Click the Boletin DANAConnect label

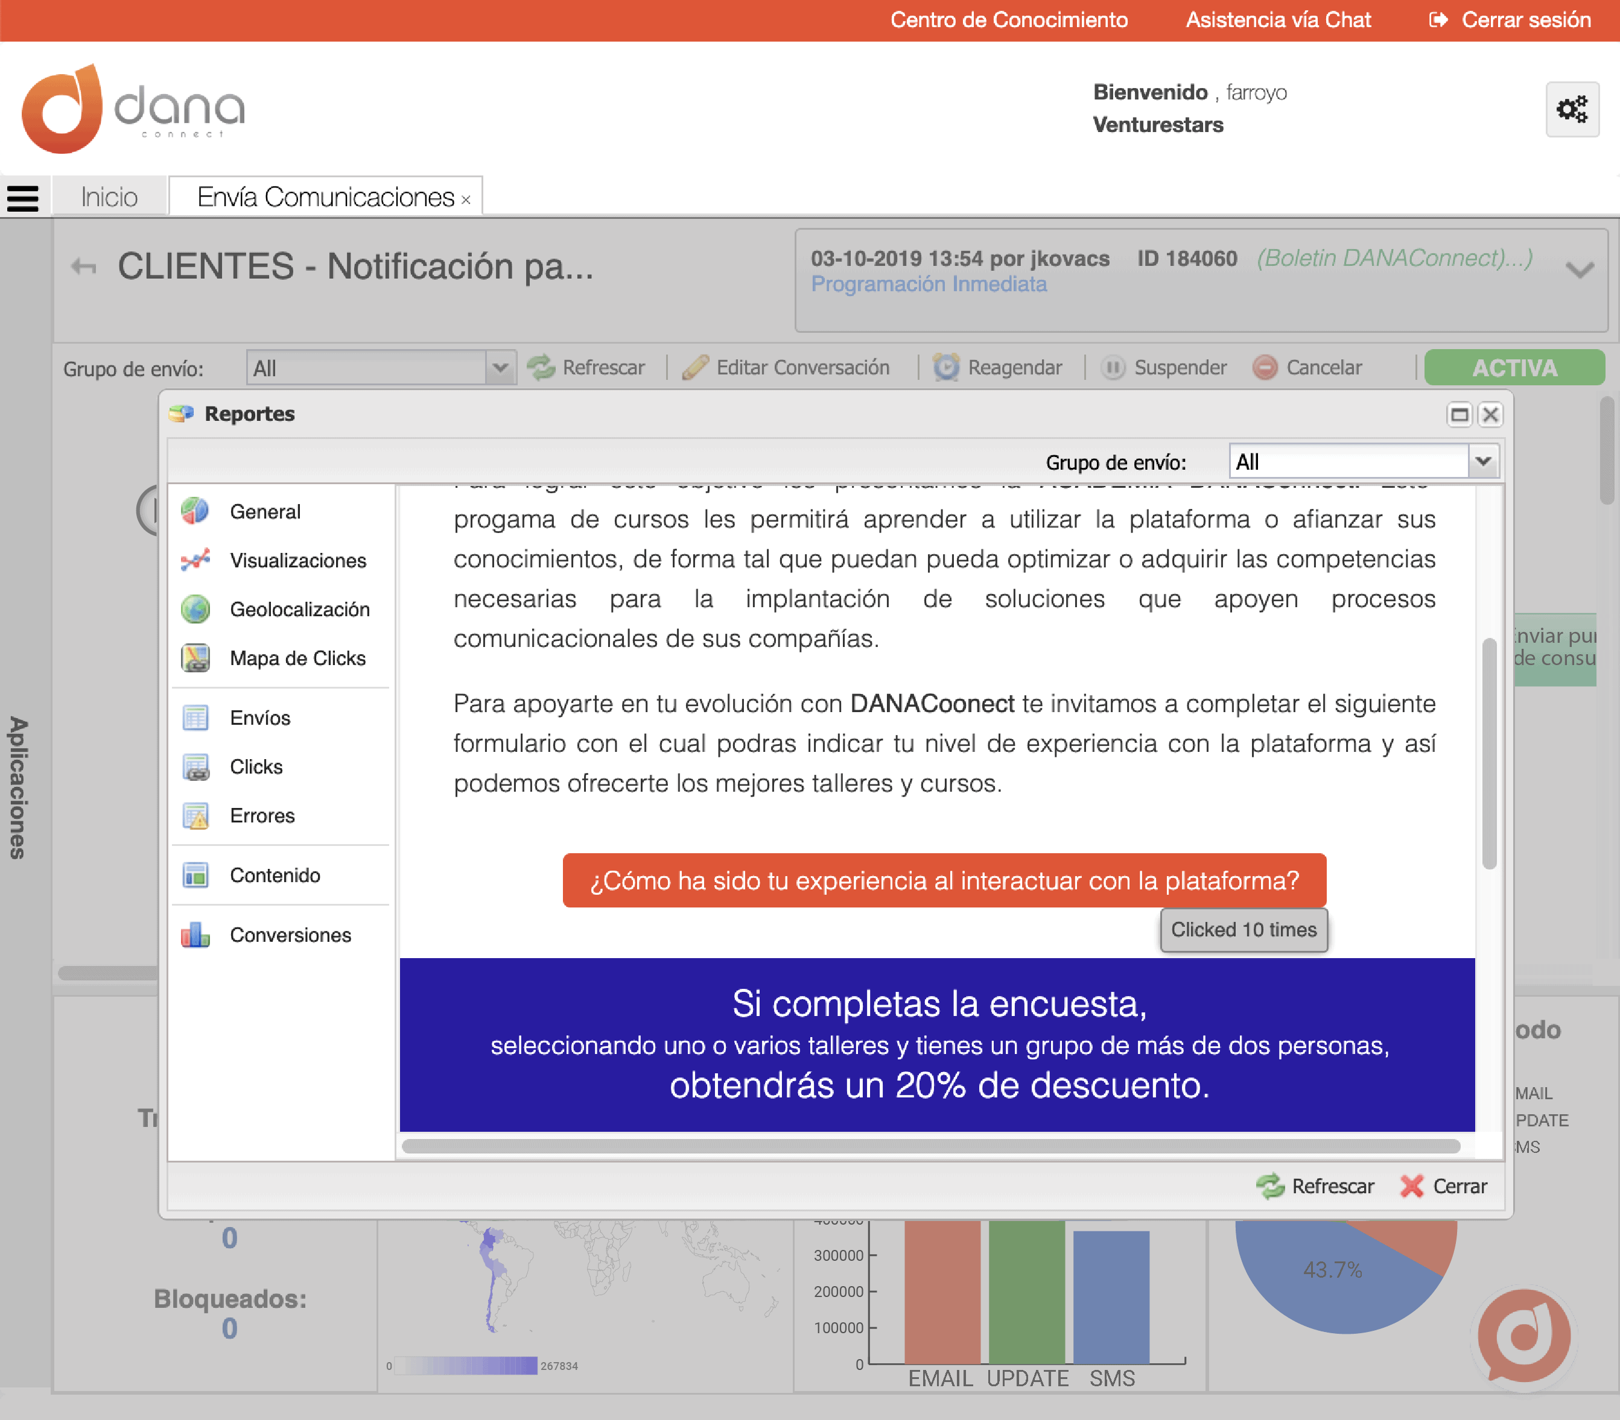tap(1394, 258)
